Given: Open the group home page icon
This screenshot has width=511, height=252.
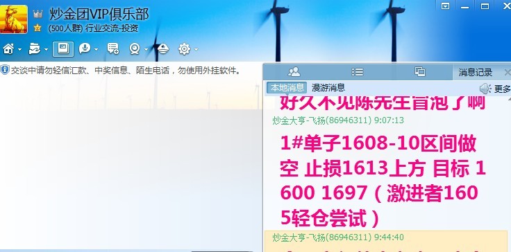Looking at the screenshot, I should click(8, 49).
